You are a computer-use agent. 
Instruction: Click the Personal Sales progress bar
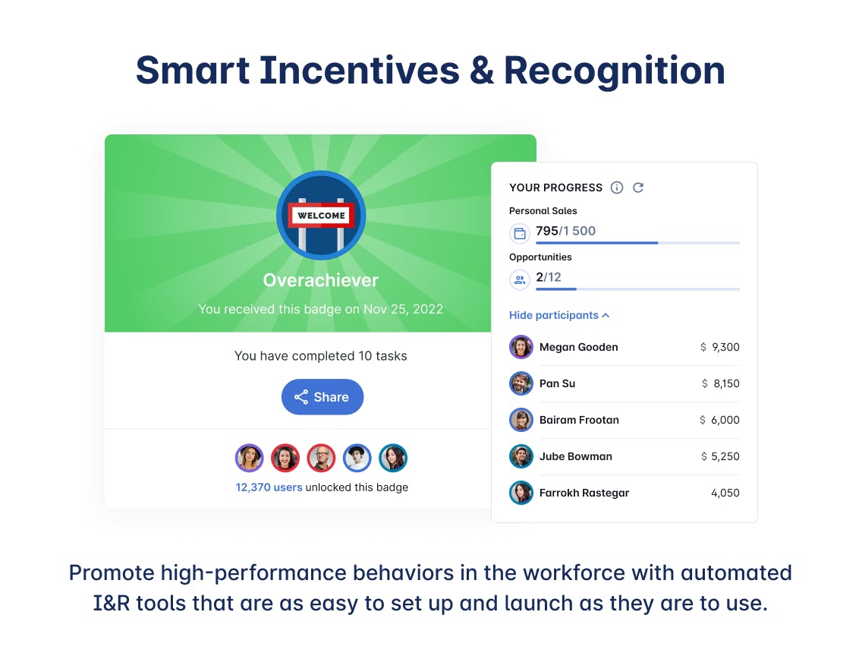tap(637, 242)
